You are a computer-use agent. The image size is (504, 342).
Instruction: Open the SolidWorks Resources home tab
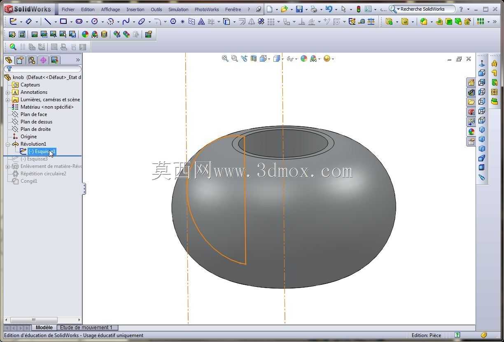[471, 82]
